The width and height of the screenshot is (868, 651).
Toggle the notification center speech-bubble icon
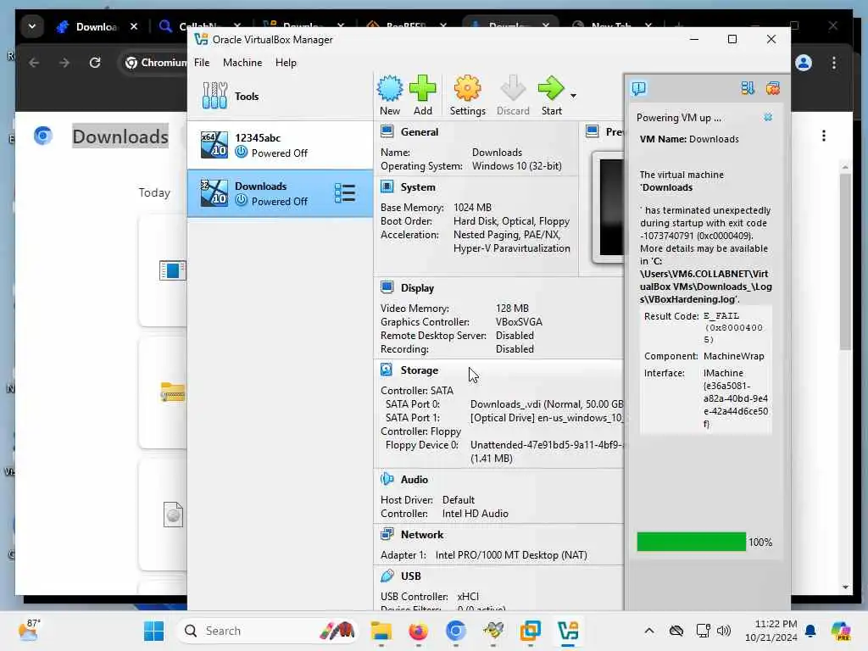point(639,88)
